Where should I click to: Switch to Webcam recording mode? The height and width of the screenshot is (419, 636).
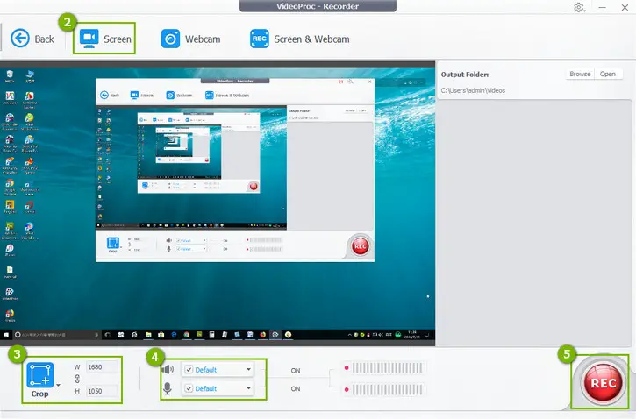pos(190,39)
